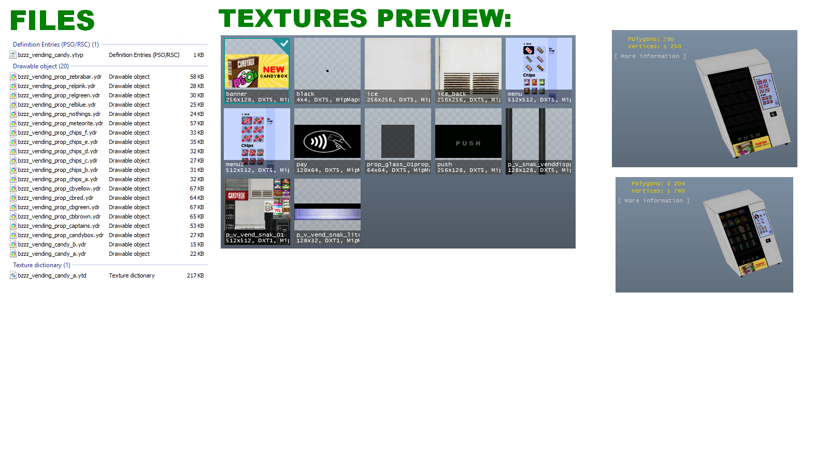Select the menu texture thumbnail
This screenshot has width=829, height=466.
[539, 71]
